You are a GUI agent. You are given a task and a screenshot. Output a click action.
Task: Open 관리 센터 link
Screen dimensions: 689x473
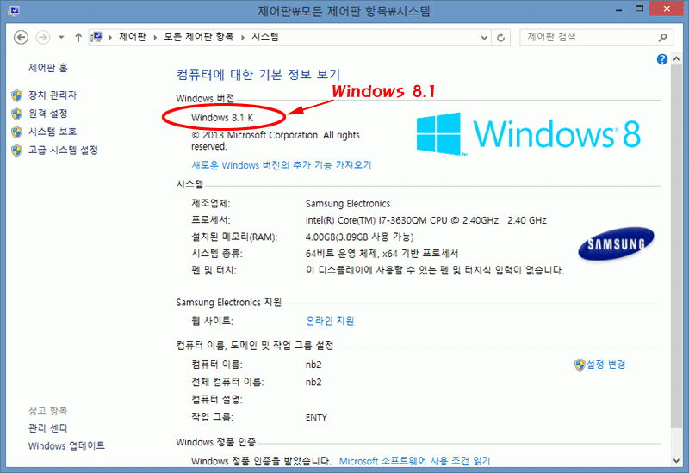pos(48,427)
